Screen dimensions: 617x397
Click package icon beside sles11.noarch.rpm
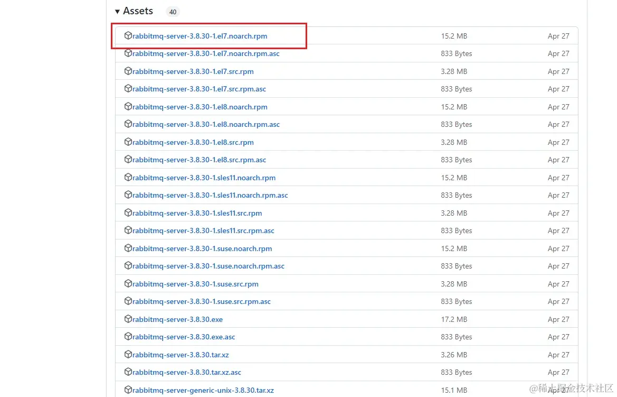pos(128,178)
